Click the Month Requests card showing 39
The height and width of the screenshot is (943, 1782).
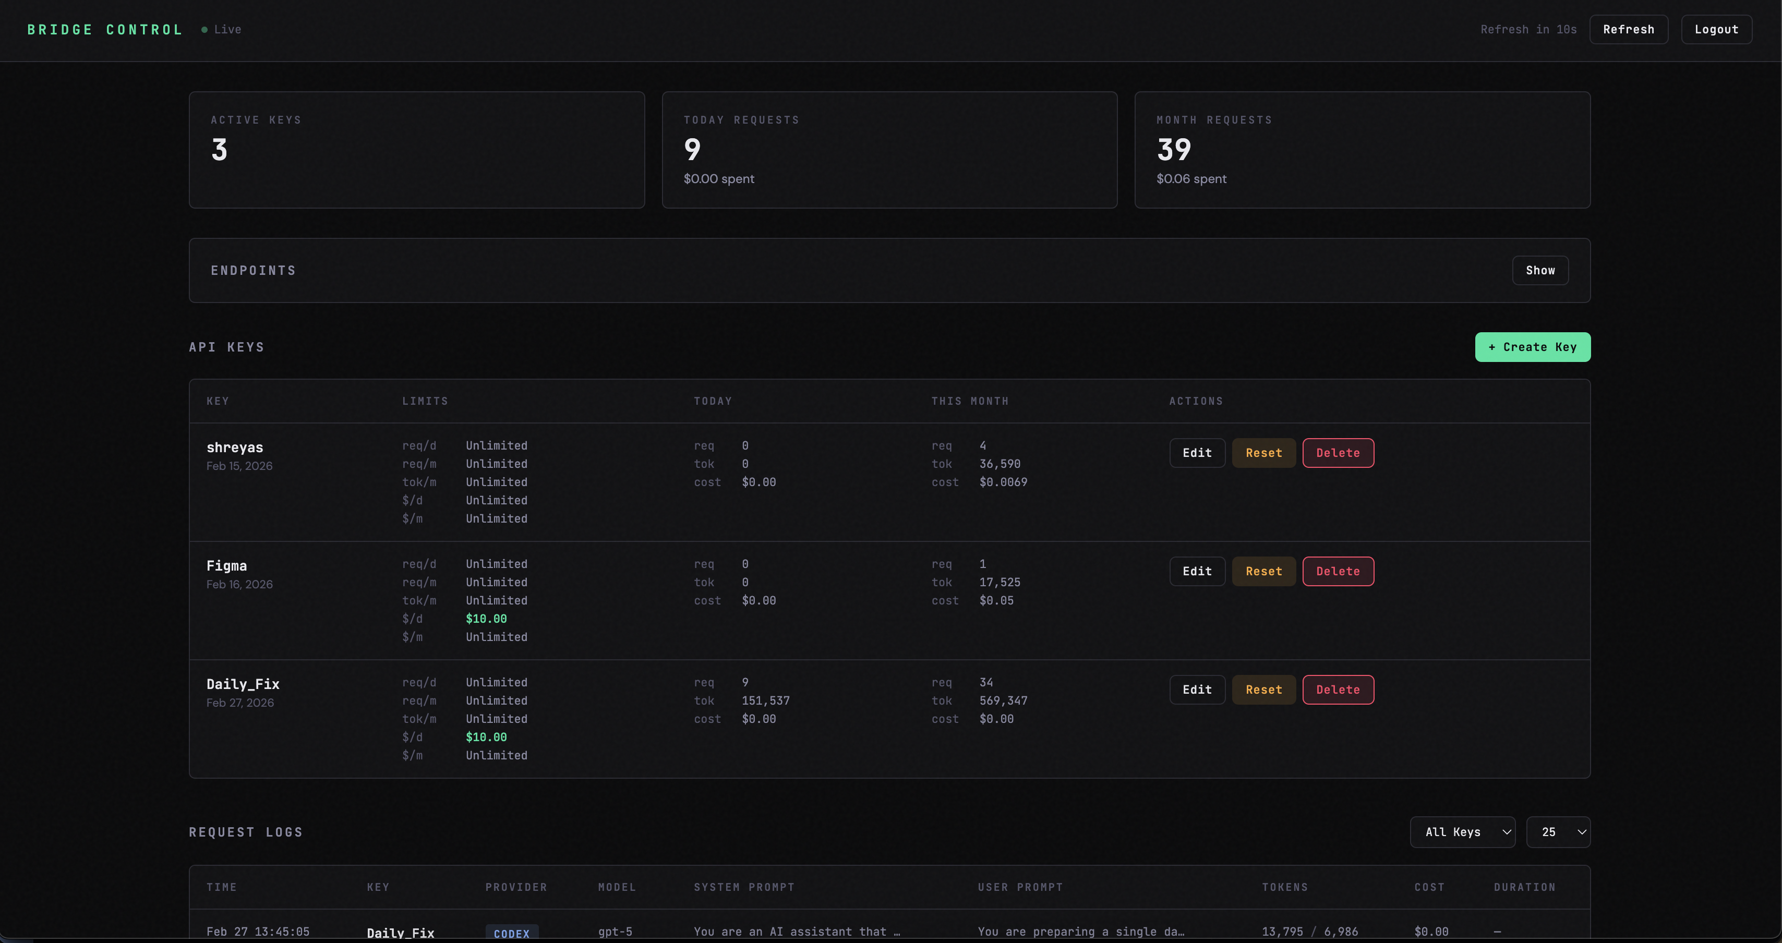click(1362, 150)
